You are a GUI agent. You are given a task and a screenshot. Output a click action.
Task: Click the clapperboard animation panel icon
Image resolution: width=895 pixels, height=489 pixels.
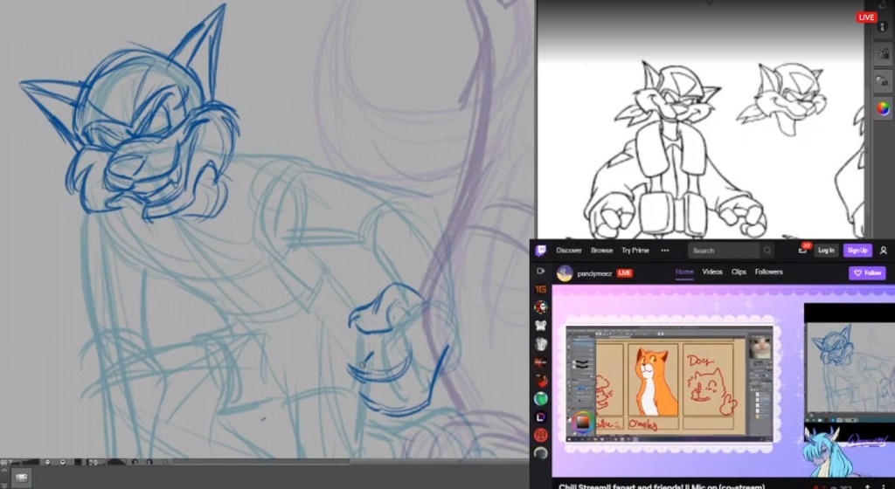click(x=883, y=53)
